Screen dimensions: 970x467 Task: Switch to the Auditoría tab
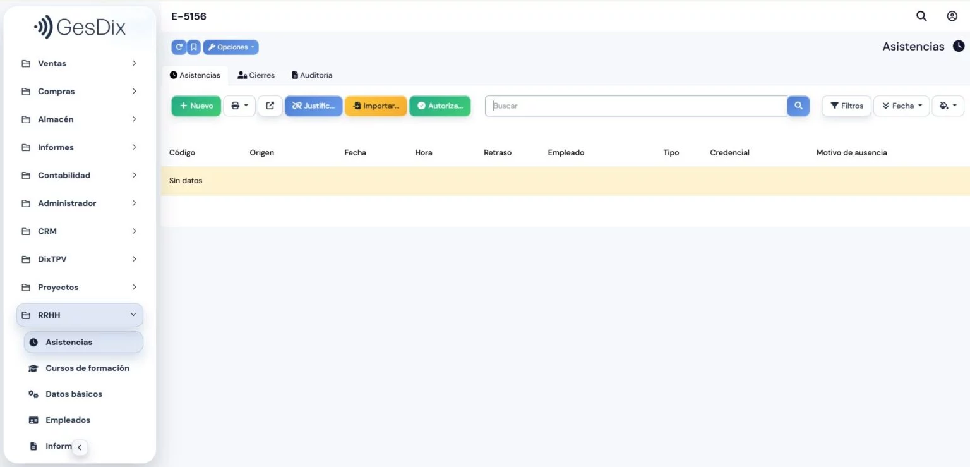coord(312,75)
